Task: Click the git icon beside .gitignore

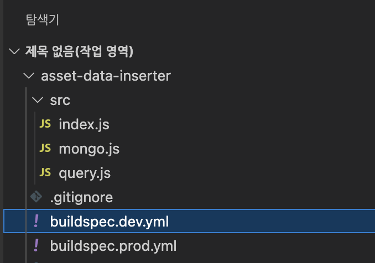Action: pyautogui.click(x=36, y=197)
